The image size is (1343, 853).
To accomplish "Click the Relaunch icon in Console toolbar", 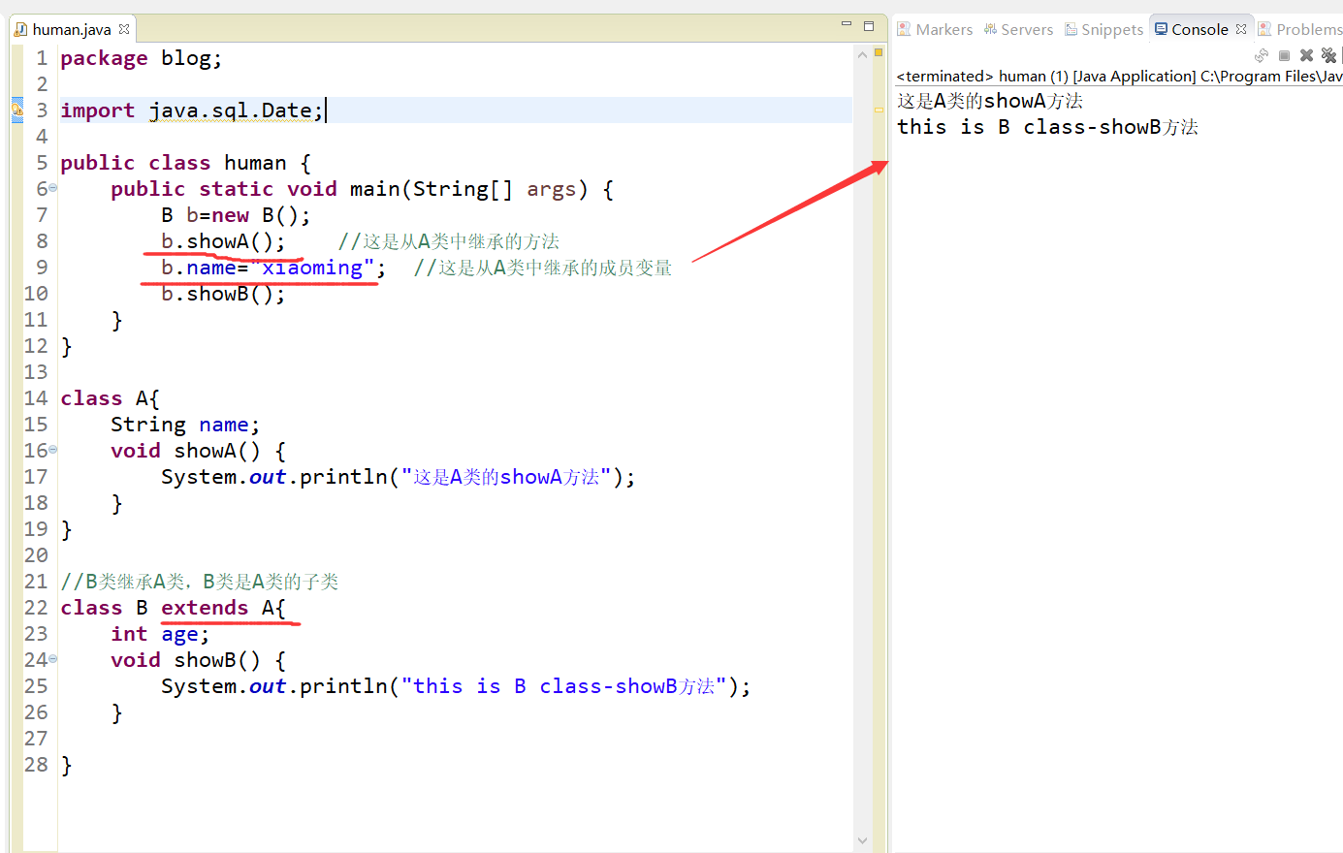I will 1261,55.
